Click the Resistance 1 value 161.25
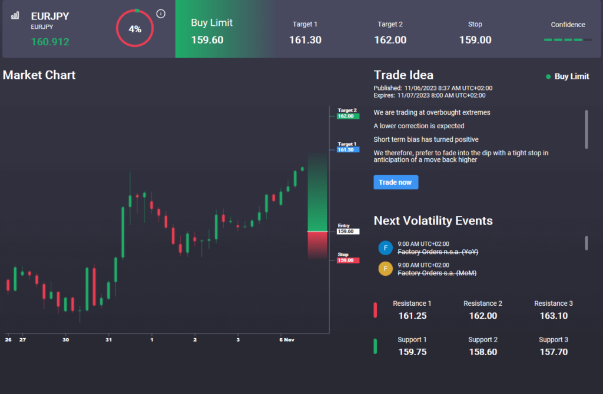 coord(412,316)
